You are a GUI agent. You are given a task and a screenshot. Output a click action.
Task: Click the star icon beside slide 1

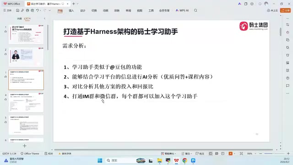pyautogui.click(x=5, y=32)
